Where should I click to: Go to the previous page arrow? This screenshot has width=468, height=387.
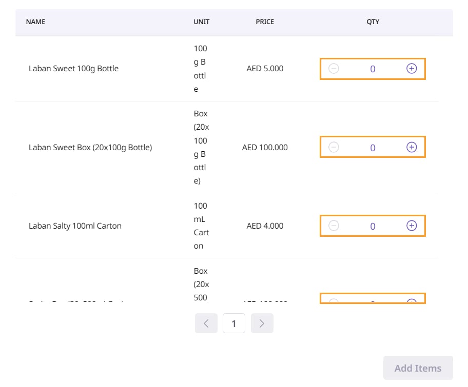[206, 323]
